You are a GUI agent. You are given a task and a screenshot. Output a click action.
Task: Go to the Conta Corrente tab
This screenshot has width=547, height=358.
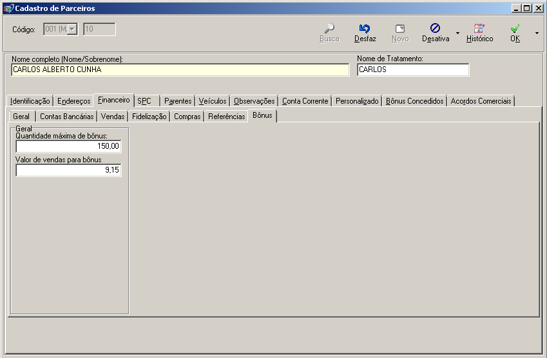click(305, 101)
